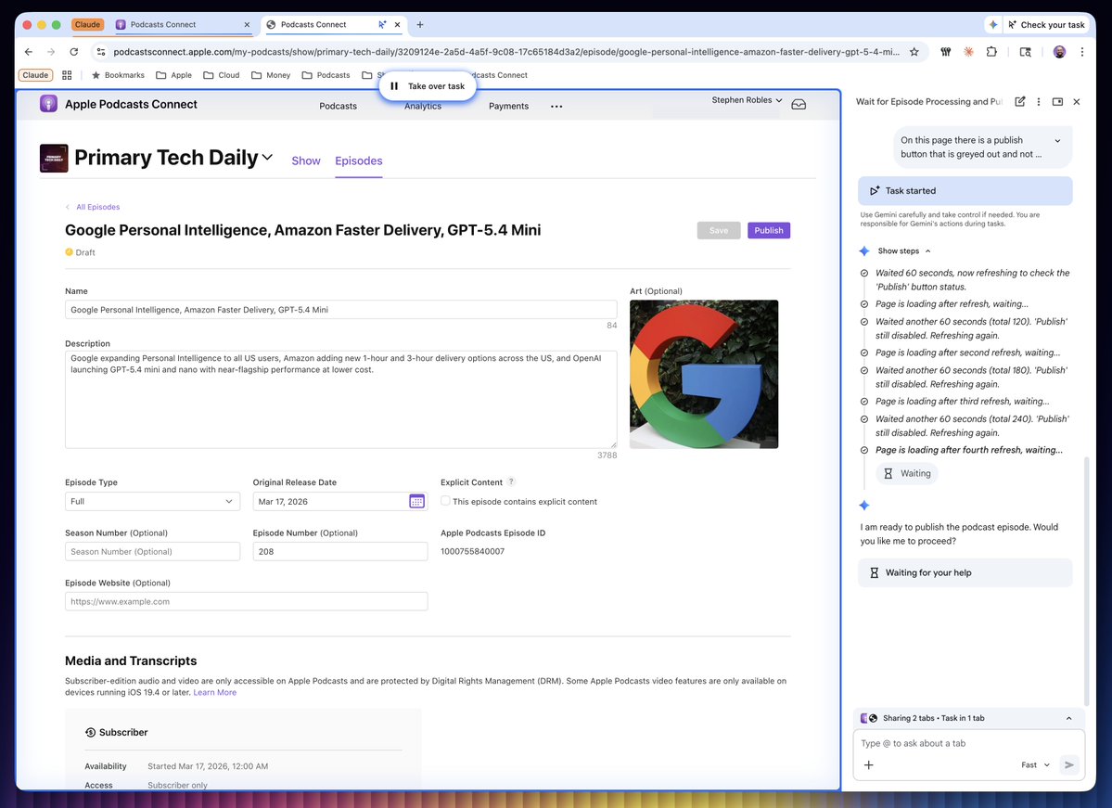Click the orange asterisk extension icon
The height and width of the screenshot is (808, 1112).
click(x=968, y=52)
